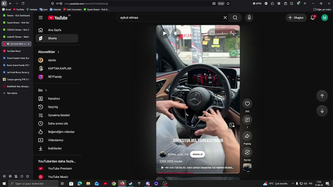The width and height of the screenshot is (333, 187).
Task: Toggle the VPN button
Action: click(257, 4)
